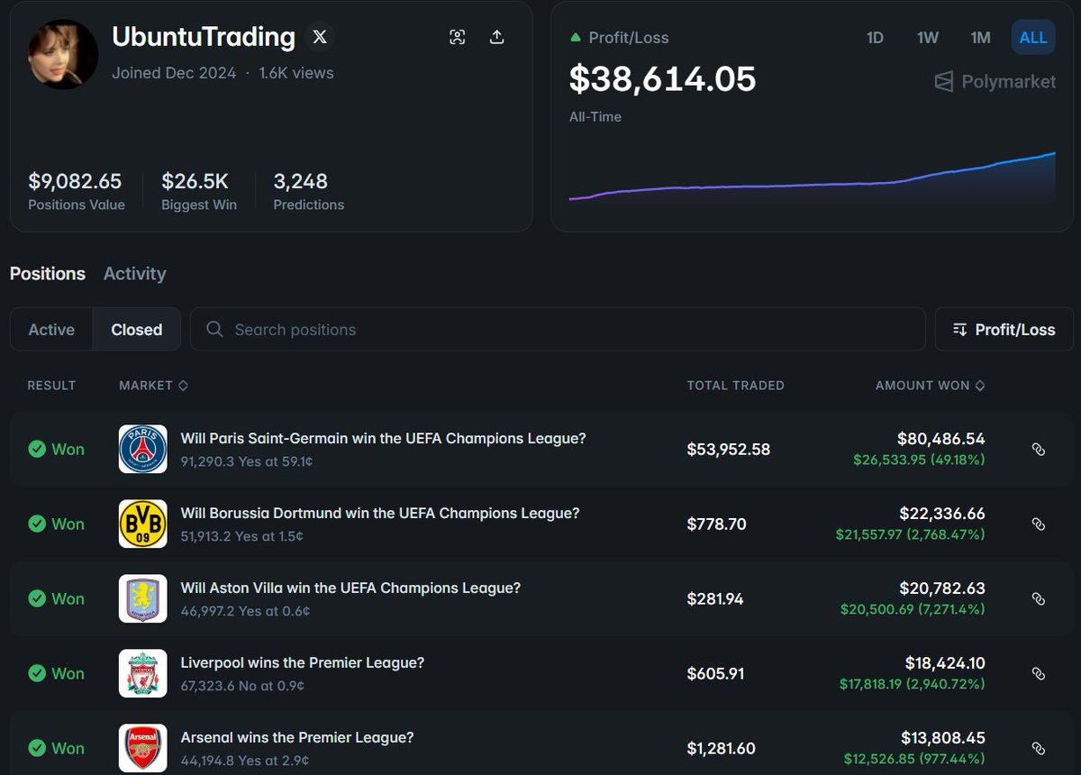
Task: Copy link for Liverpool position
Action: tap(1038, 674)
